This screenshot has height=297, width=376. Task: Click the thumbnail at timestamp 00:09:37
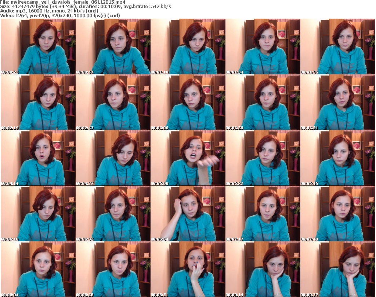[338, 269]
